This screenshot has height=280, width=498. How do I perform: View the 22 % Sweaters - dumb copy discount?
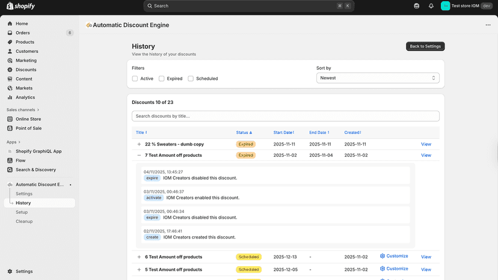[x=426, y=144]
